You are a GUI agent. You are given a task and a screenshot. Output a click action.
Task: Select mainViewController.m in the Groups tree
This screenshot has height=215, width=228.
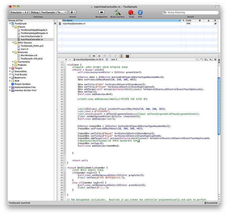tap(32, 40)
